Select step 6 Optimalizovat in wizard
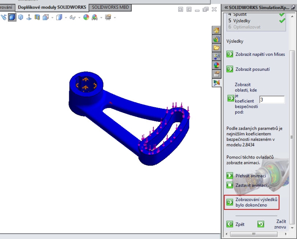This screenshot has width=297, height=239. tap(244, 27)
